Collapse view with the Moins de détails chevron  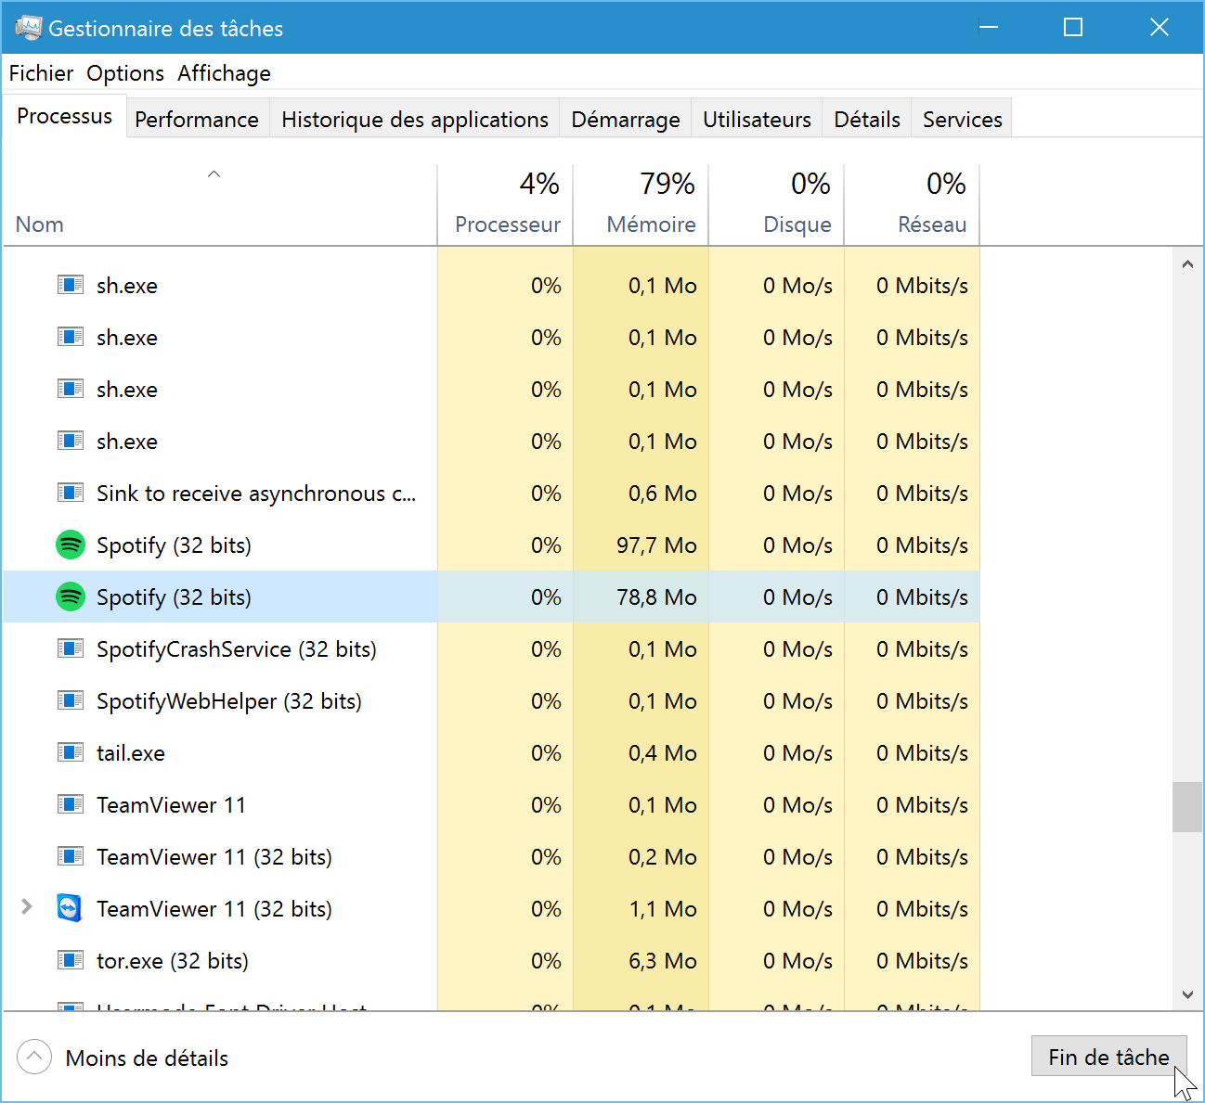34,1057
